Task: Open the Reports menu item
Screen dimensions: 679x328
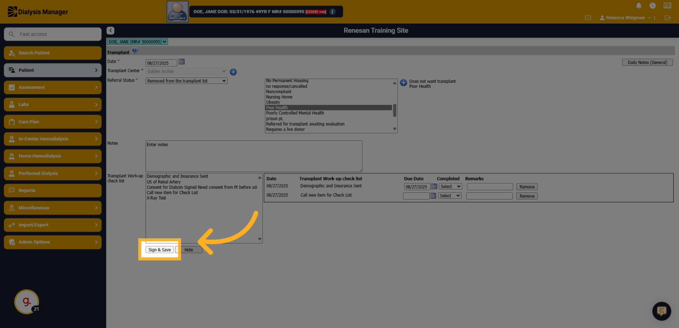Action: click(x=53, y=190)
